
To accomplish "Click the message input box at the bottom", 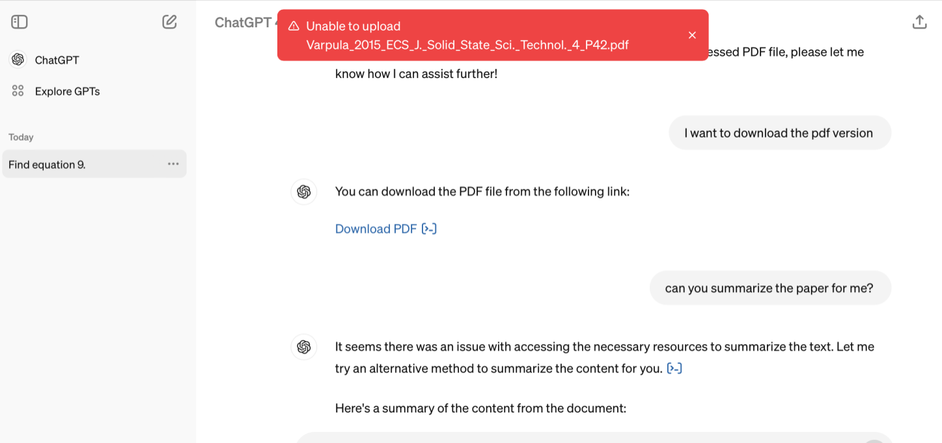I will click(592, 438).
